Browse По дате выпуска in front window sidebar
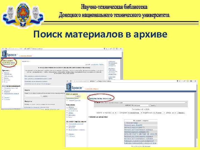Viewport: 200px width, 150px height. (73, 111)
